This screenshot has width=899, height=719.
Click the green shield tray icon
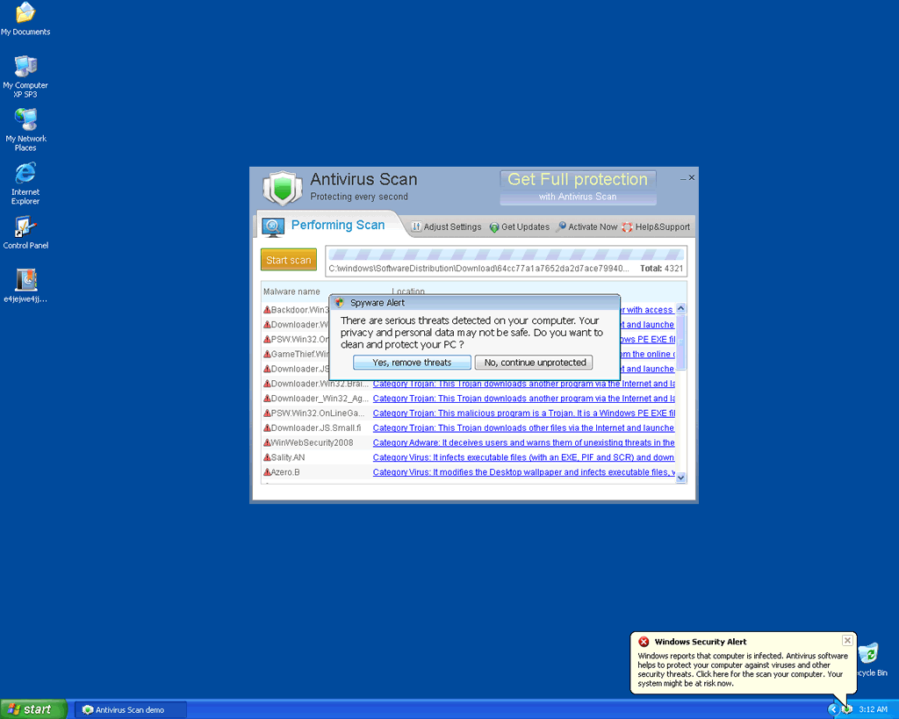847,708
